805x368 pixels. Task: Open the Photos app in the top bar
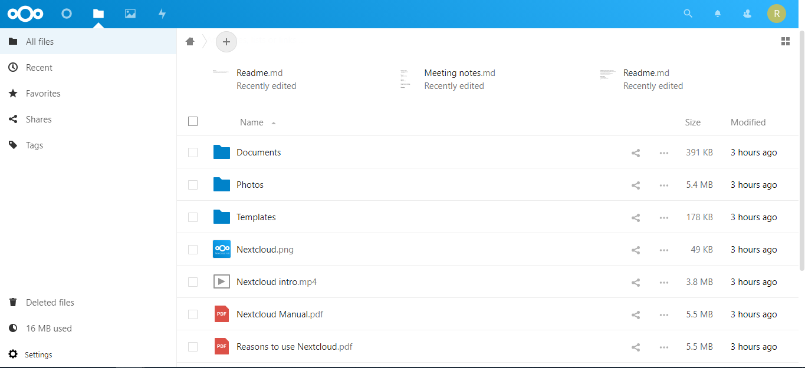[130, 13]
